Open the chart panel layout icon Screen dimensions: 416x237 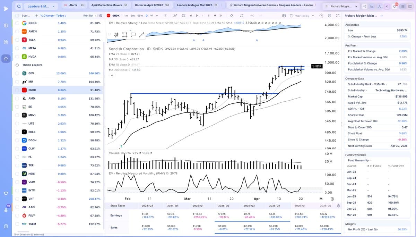pos(284,16)
